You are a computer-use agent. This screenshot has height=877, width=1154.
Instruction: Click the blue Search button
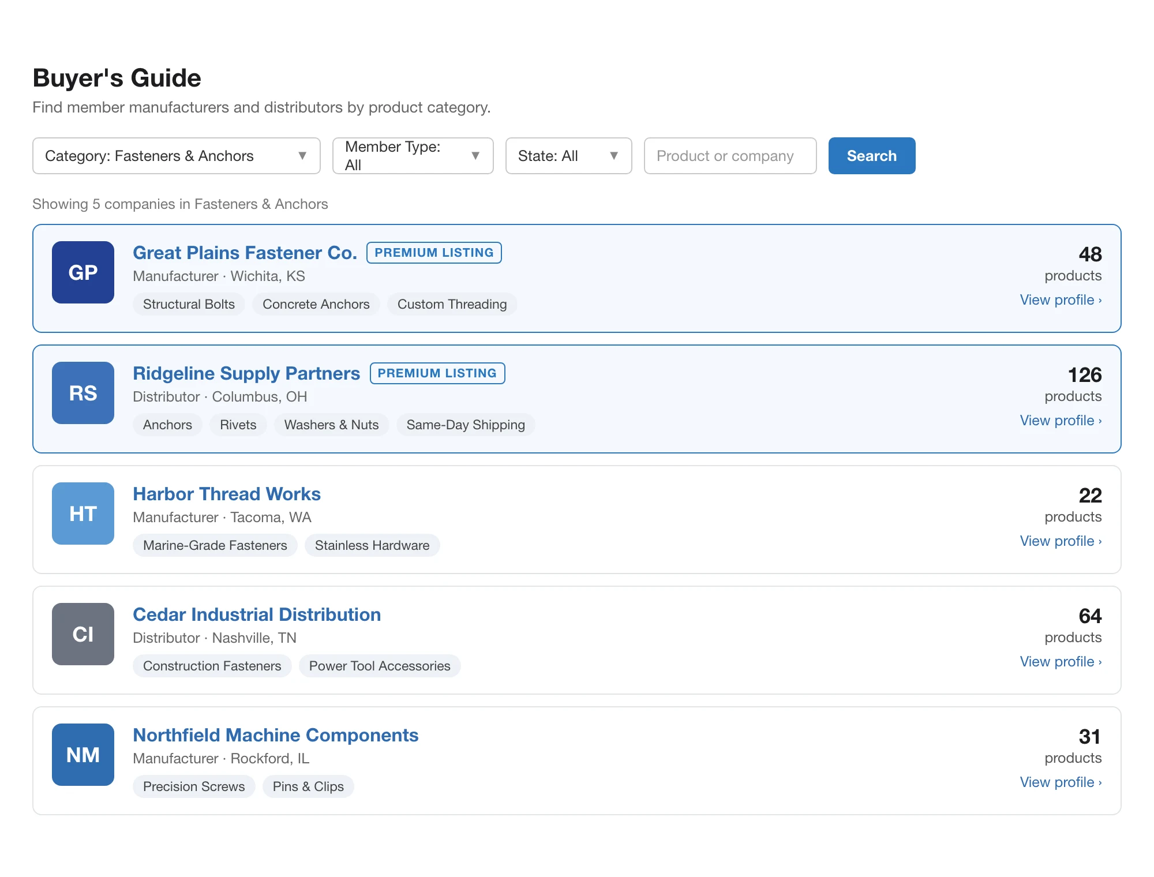point(872,156)
